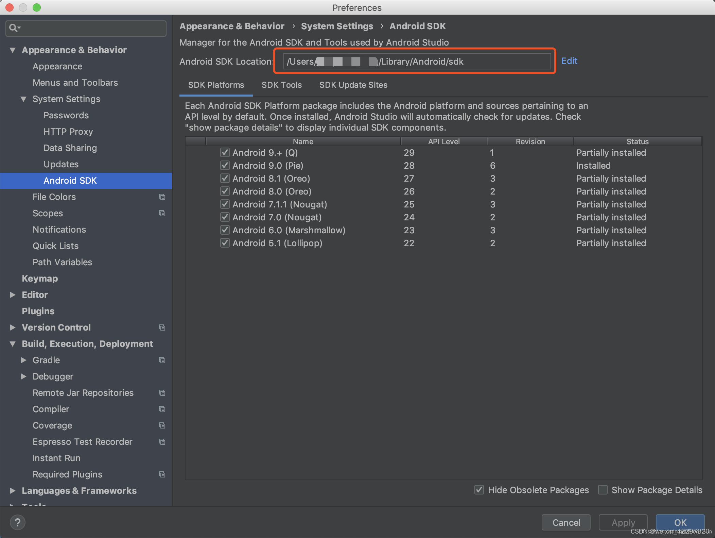Expand the Version Control section arrow
The height and width of the screenshot is (538, 715).
(x=13, y=327)
